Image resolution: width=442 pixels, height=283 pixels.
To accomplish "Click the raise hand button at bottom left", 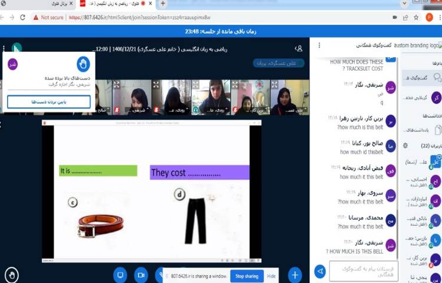I will 12,275.
